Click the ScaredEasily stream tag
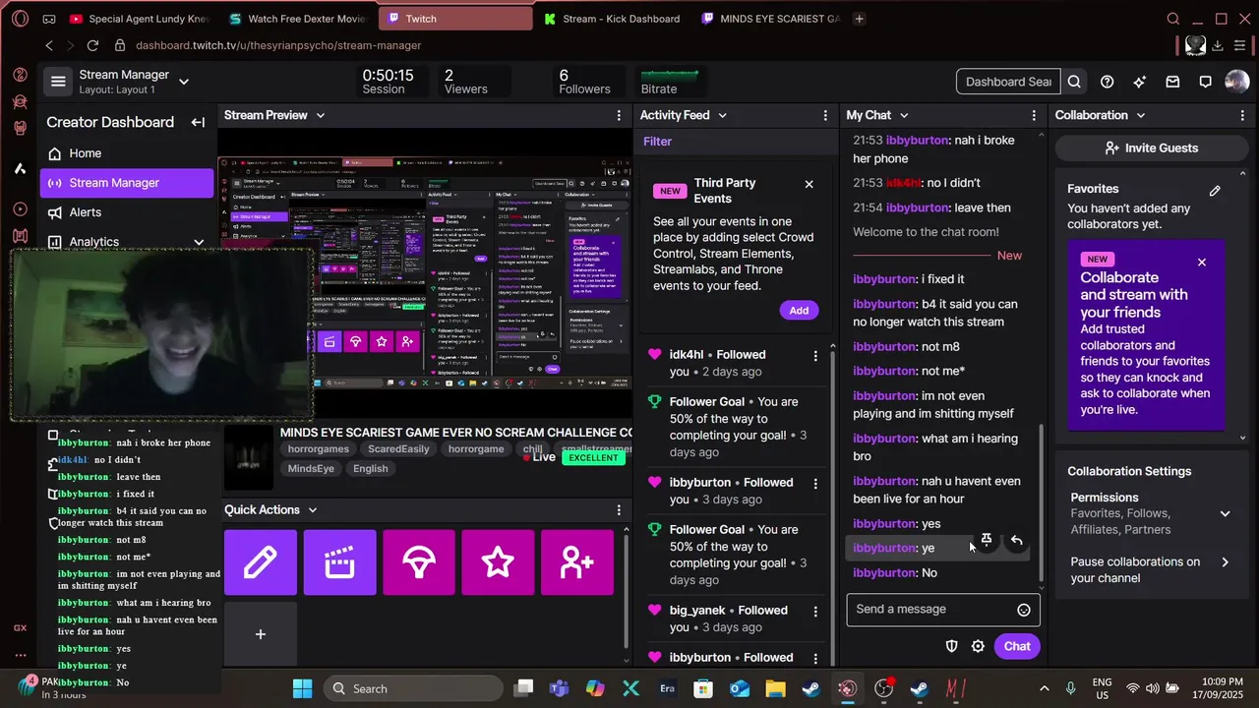Image resolution: width=1259 pixels, height=708 pixels. (398, 449)
